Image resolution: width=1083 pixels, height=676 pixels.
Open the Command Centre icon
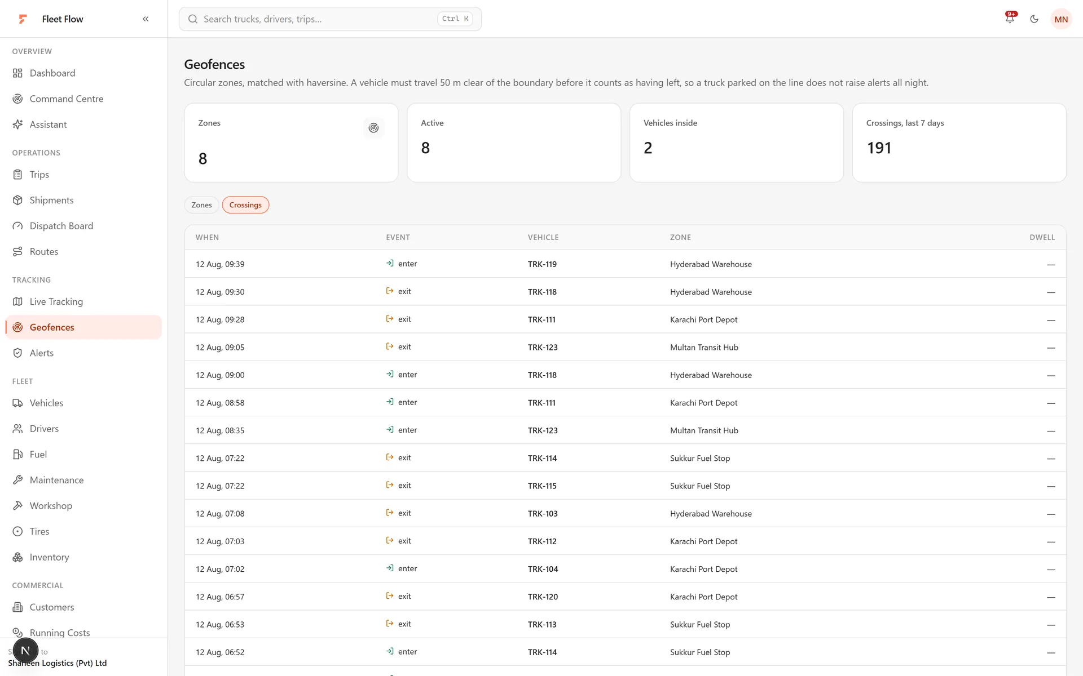pyautogui.click(x=18, y=99)
